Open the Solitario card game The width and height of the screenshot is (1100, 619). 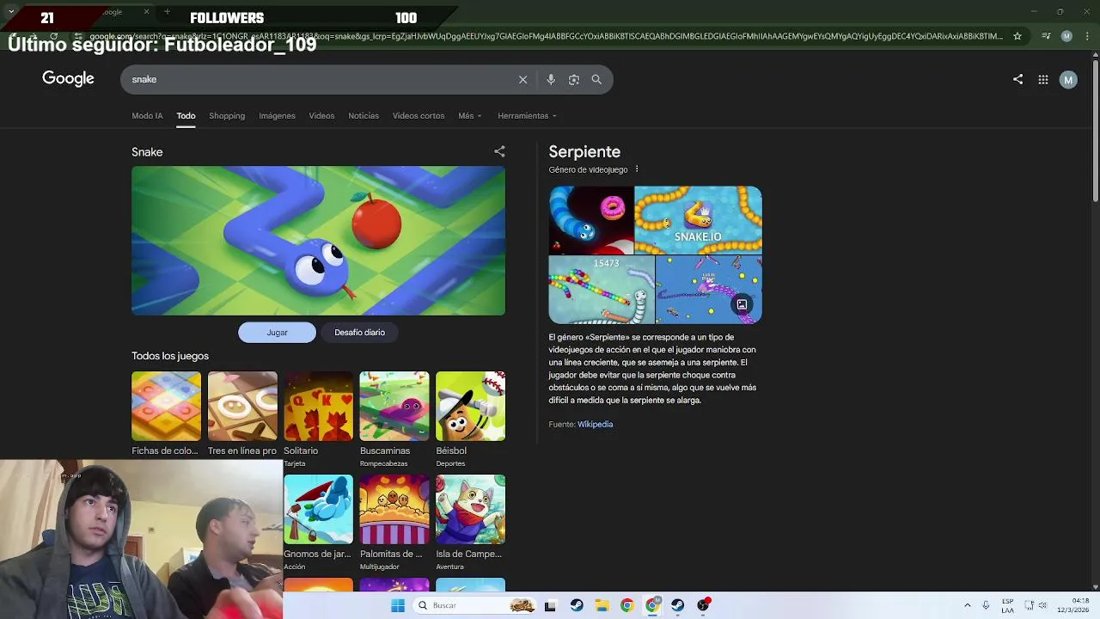click(318, 420)
